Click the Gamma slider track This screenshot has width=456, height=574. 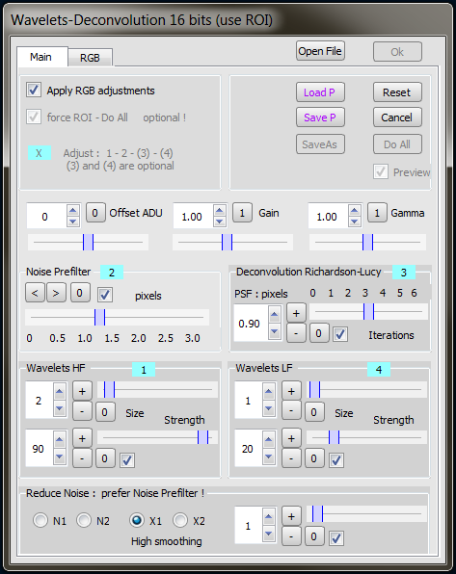367,243
